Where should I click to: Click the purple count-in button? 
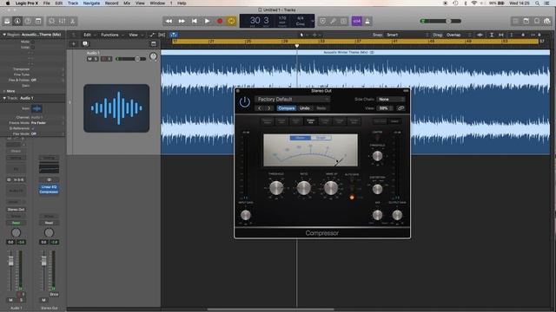357,21
